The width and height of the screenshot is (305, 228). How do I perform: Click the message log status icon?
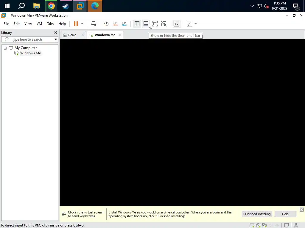point(287,226)
